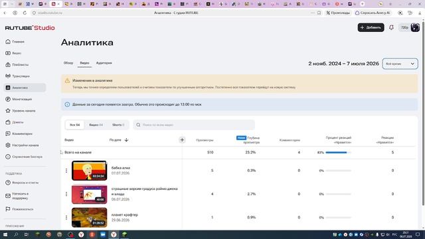Open the channel avatar menu

tap(415, 27)
